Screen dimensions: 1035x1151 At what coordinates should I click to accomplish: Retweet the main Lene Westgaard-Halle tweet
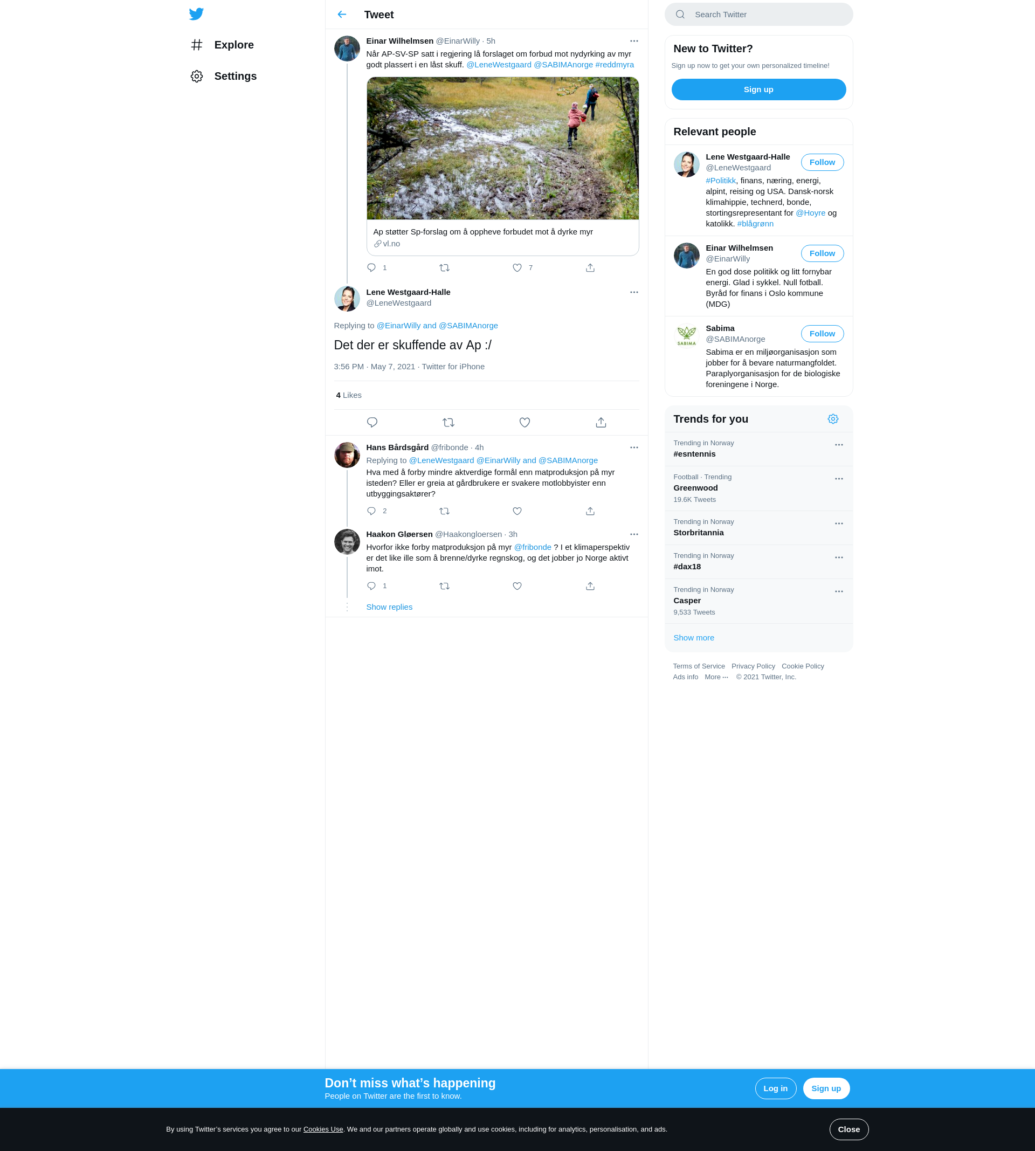click(448, 422)
